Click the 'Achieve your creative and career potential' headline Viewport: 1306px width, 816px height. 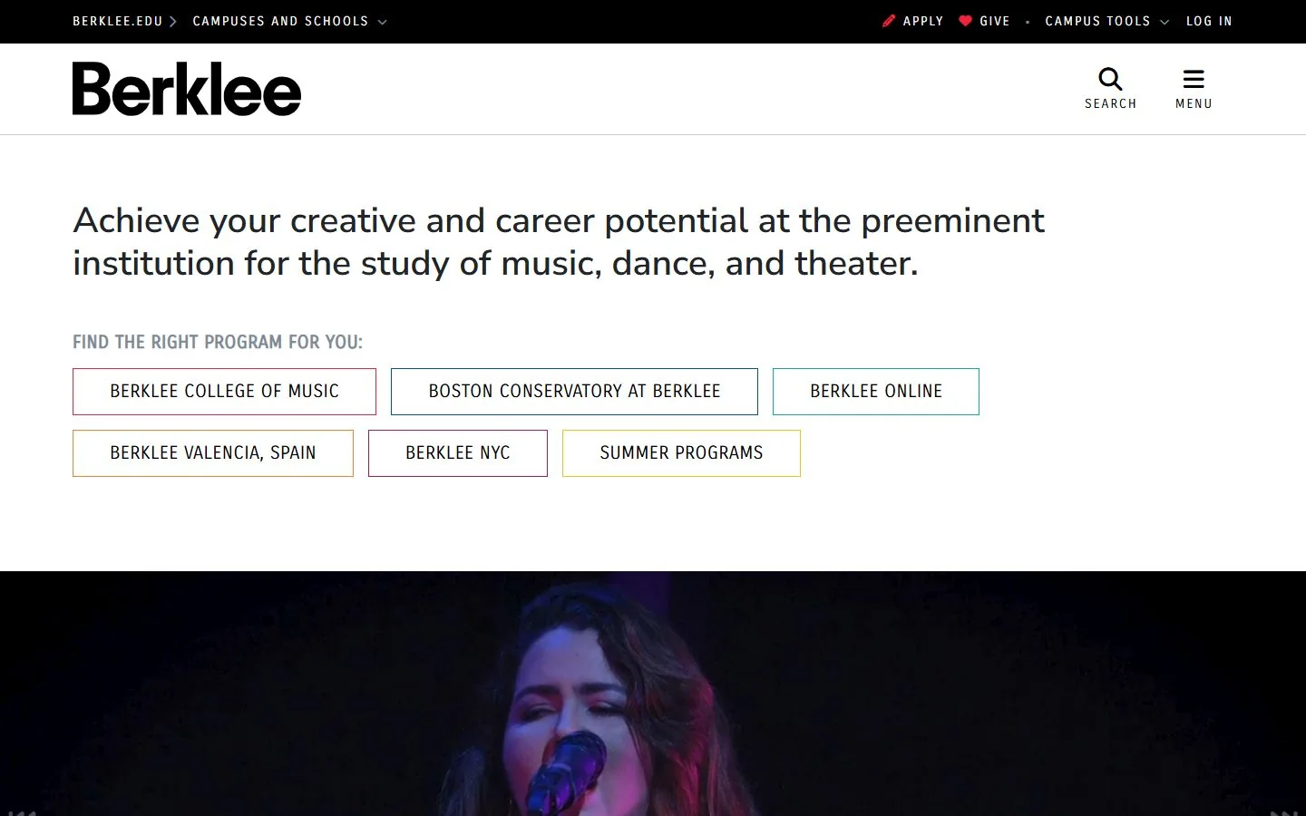pyautogui.click(x=559, y=242)
